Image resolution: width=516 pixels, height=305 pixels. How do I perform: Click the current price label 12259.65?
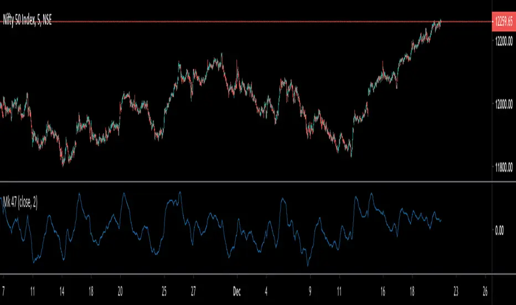504,22
